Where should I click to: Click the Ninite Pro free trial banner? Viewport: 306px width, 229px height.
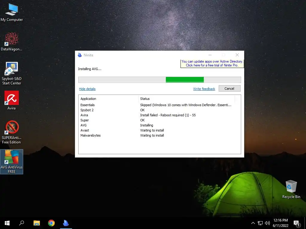[212, 63]
